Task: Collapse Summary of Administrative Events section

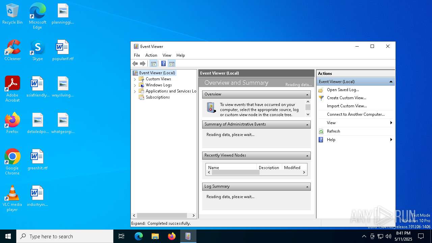Action: pos(307,125)
